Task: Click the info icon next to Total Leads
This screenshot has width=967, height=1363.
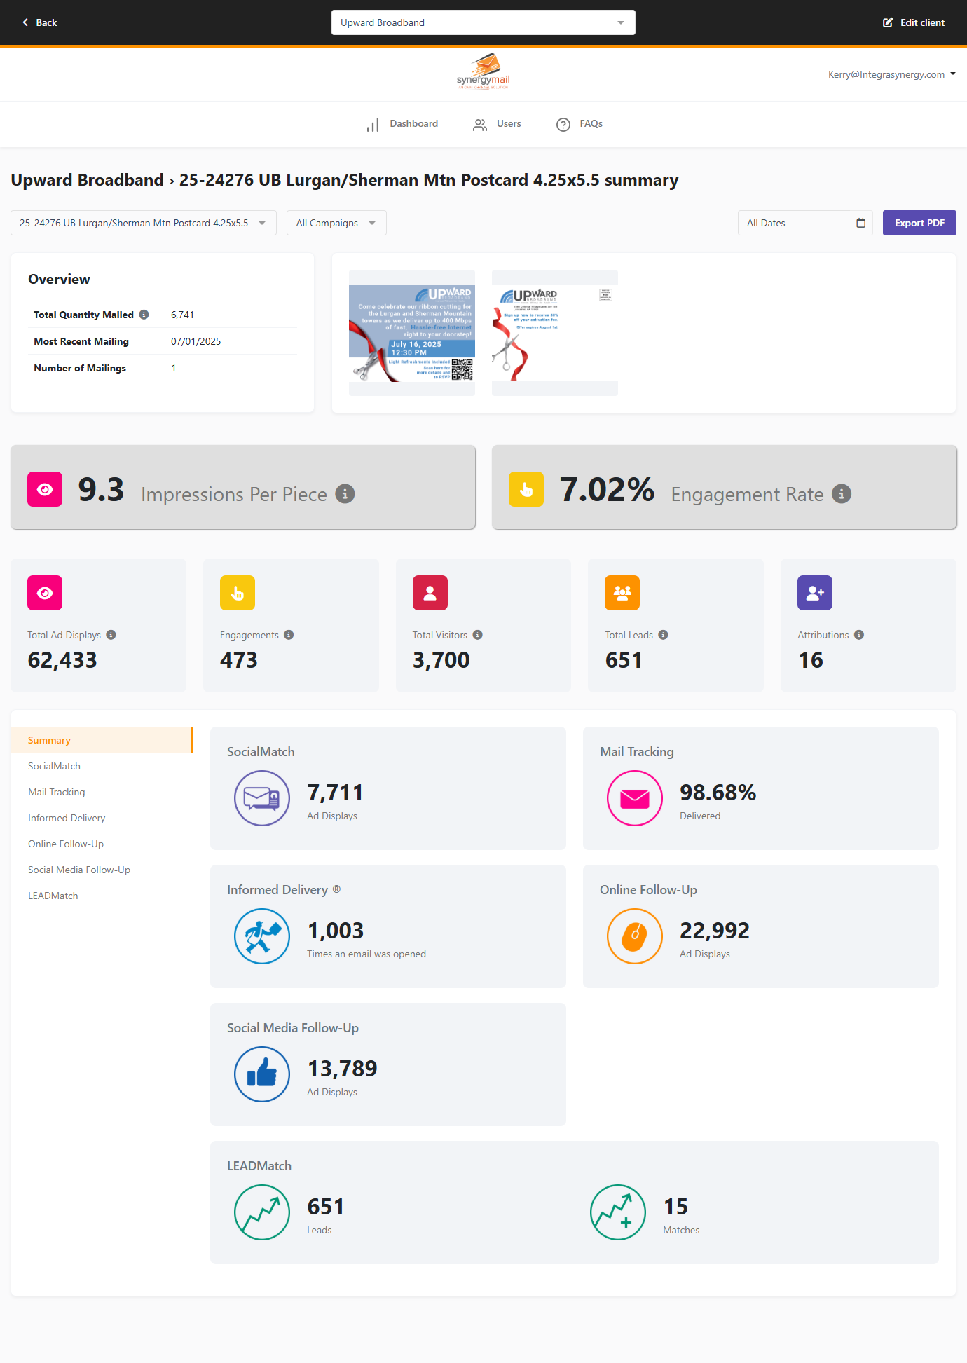Action: click(x=663, y=635)
